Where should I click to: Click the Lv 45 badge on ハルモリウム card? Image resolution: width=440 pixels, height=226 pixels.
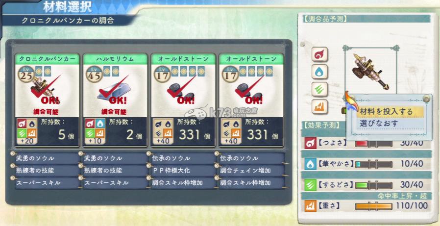click(x=94, y=74)
